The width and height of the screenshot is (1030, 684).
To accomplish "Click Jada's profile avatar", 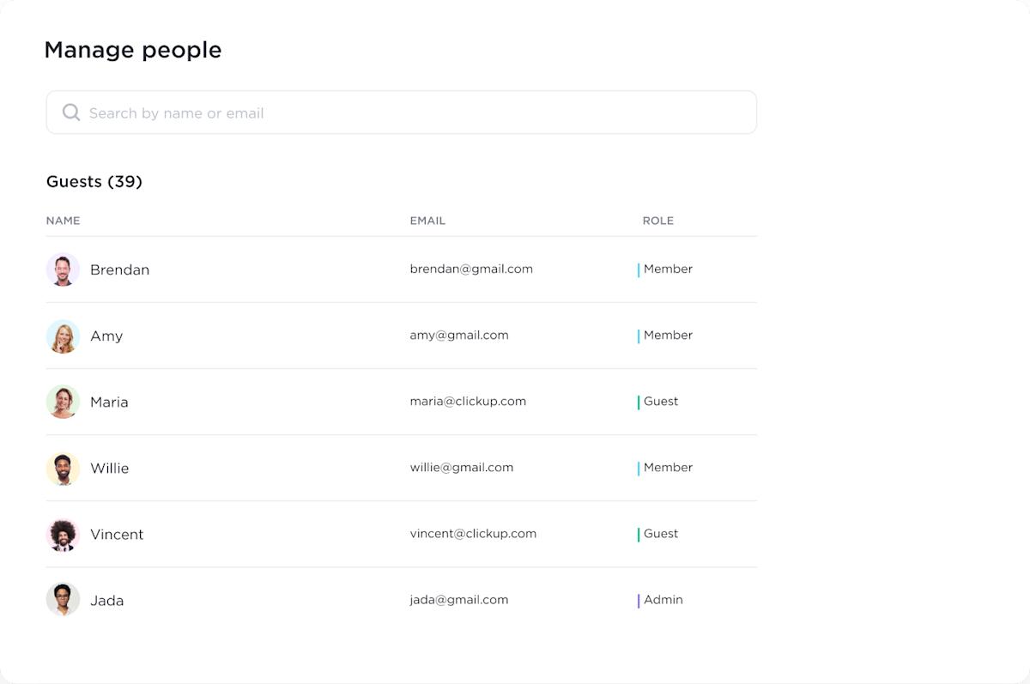I will [x=63, y=601].
